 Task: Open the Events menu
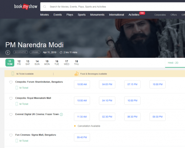click(x=58, y=15)
